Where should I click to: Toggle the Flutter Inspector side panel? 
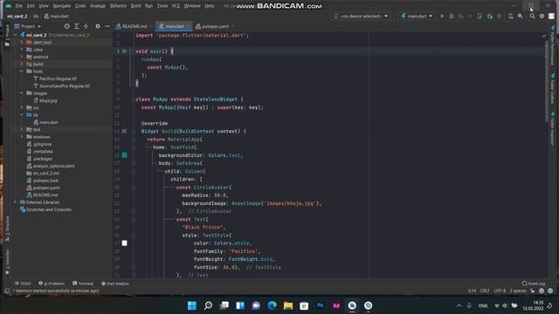click(x=552, y=128)
